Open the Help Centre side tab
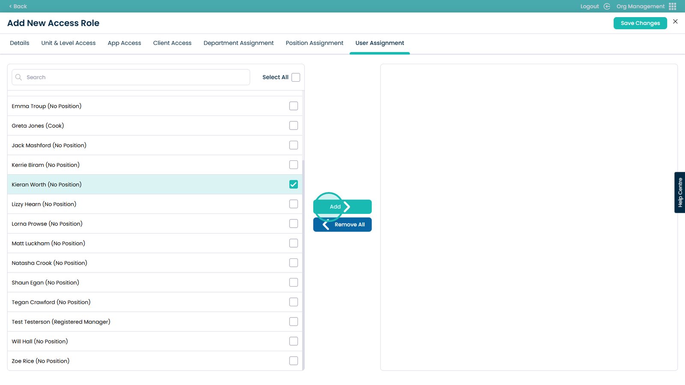685x385 pixels. click(x=679, y=192)
